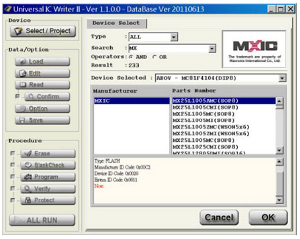This screenshot has height=239, width=300.
Task: Enable the Protect checkbox
Action: pos(13,200)
